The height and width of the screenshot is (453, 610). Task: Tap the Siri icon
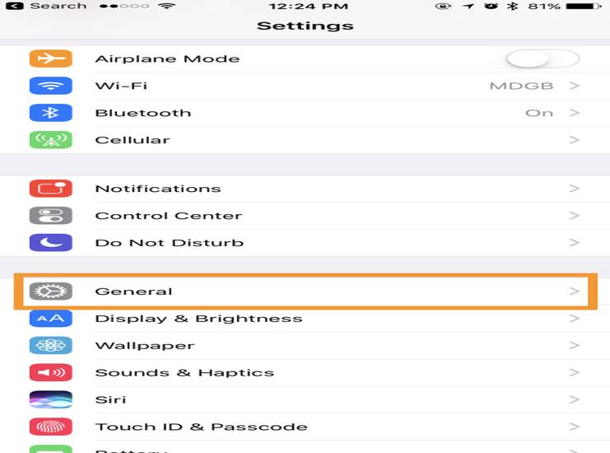pyautogui.click(x=50, y=399)
